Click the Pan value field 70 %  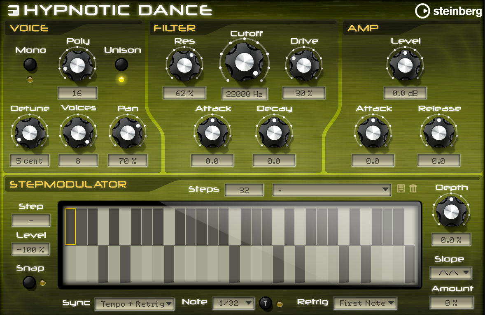pos(128,161)
